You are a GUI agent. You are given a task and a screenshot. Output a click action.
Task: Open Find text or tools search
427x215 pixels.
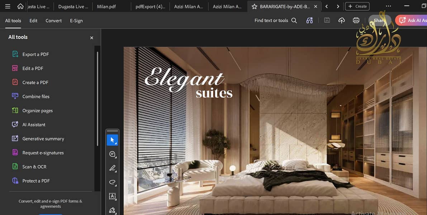(x=294, y=20)
